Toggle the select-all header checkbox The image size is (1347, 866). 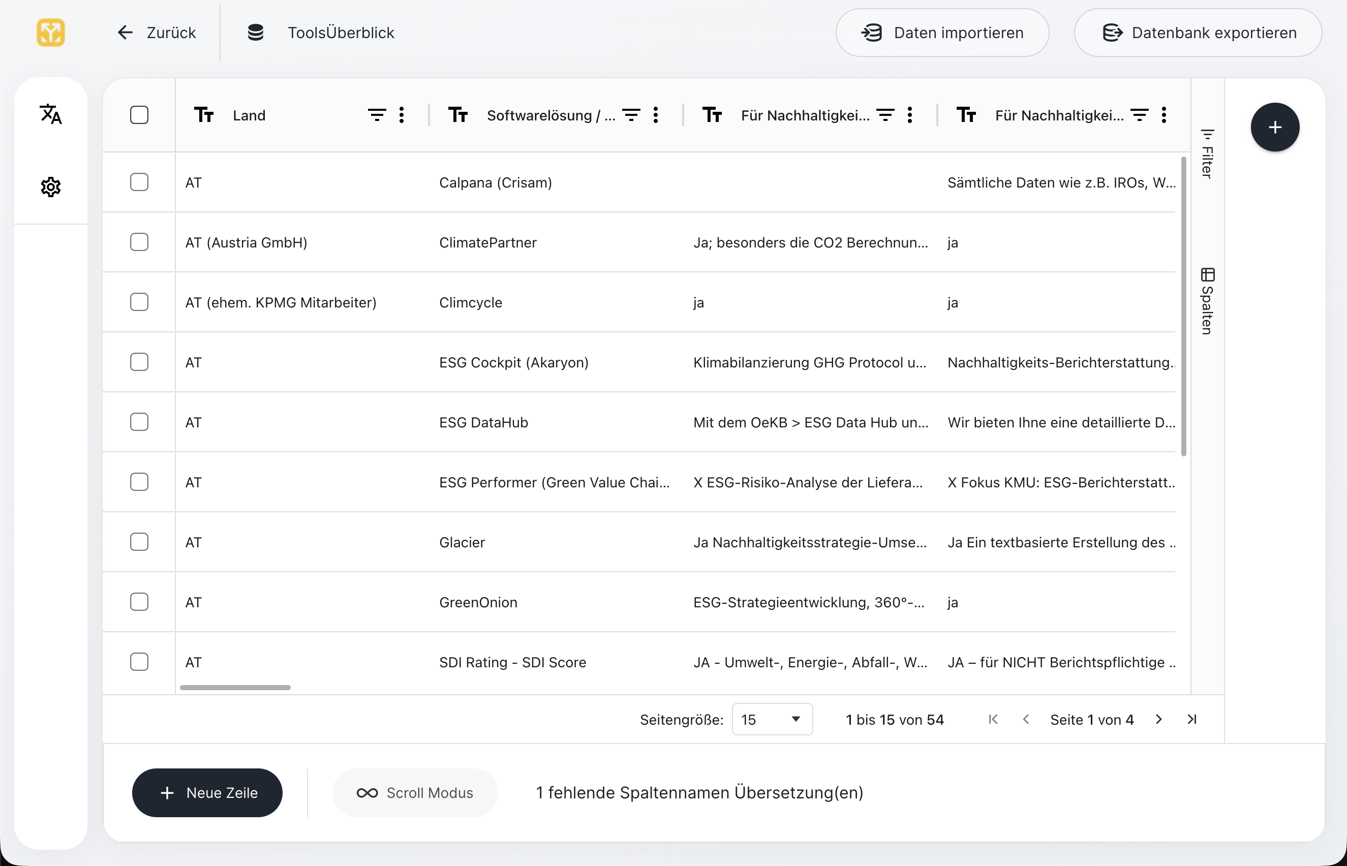(139, 115)
